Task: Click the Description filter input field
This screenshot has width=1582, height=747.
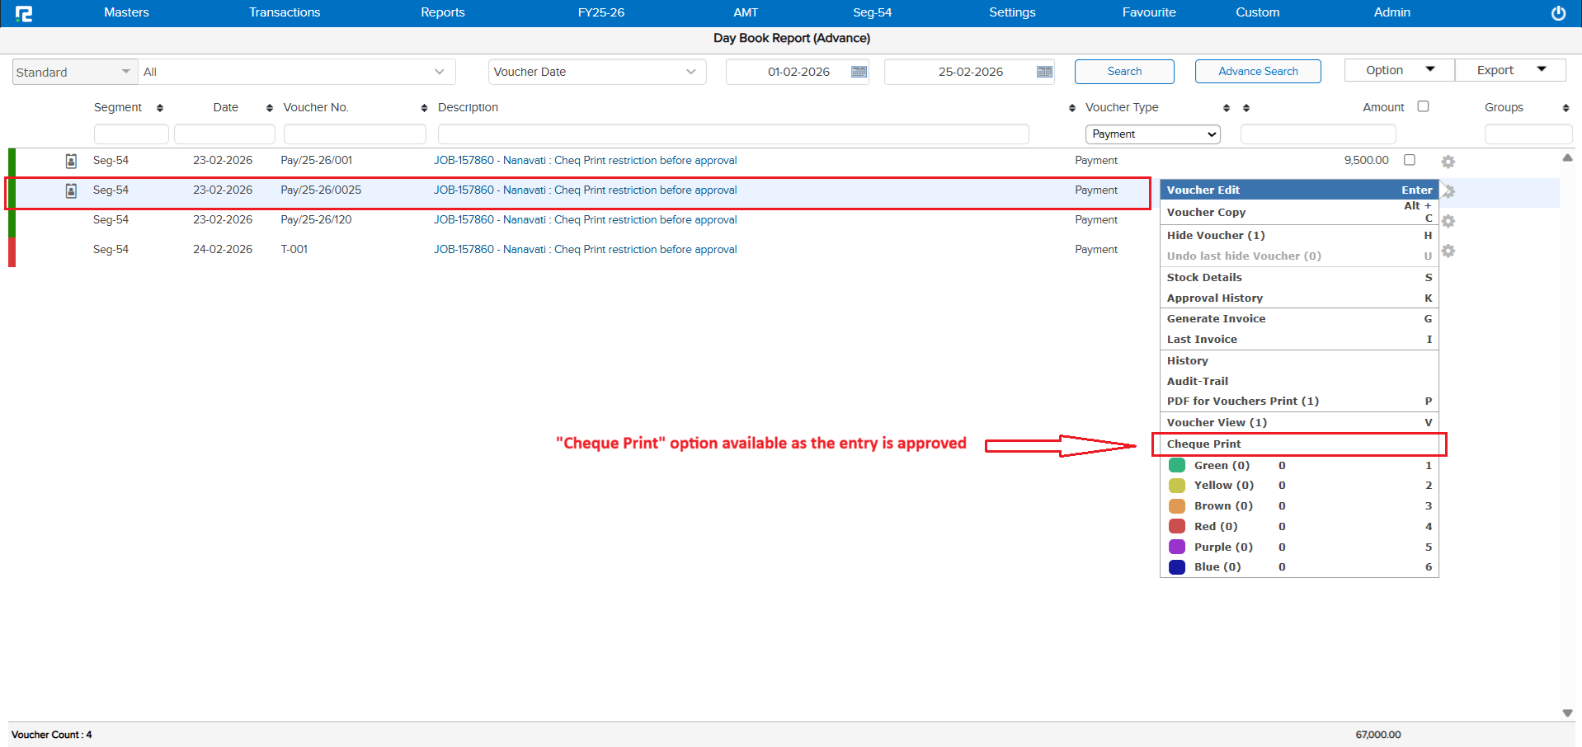Action: (x=732, y=134)
